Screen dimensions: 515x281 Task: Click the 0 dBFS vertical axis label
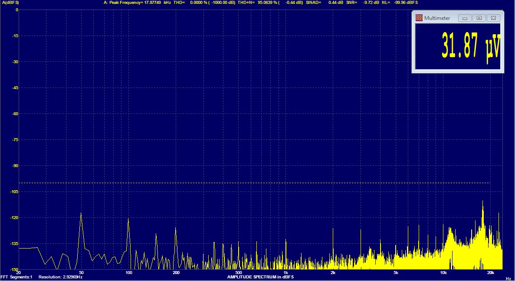(17, 10)
